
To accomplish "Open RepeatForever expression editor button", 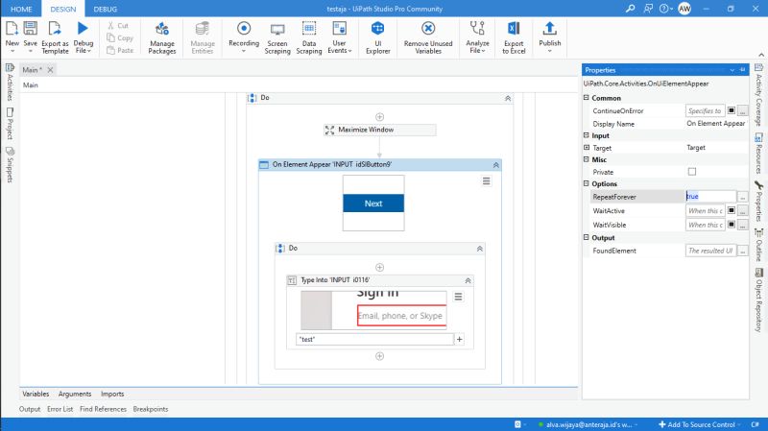I will pyautogui.click(x=742, y=197).
